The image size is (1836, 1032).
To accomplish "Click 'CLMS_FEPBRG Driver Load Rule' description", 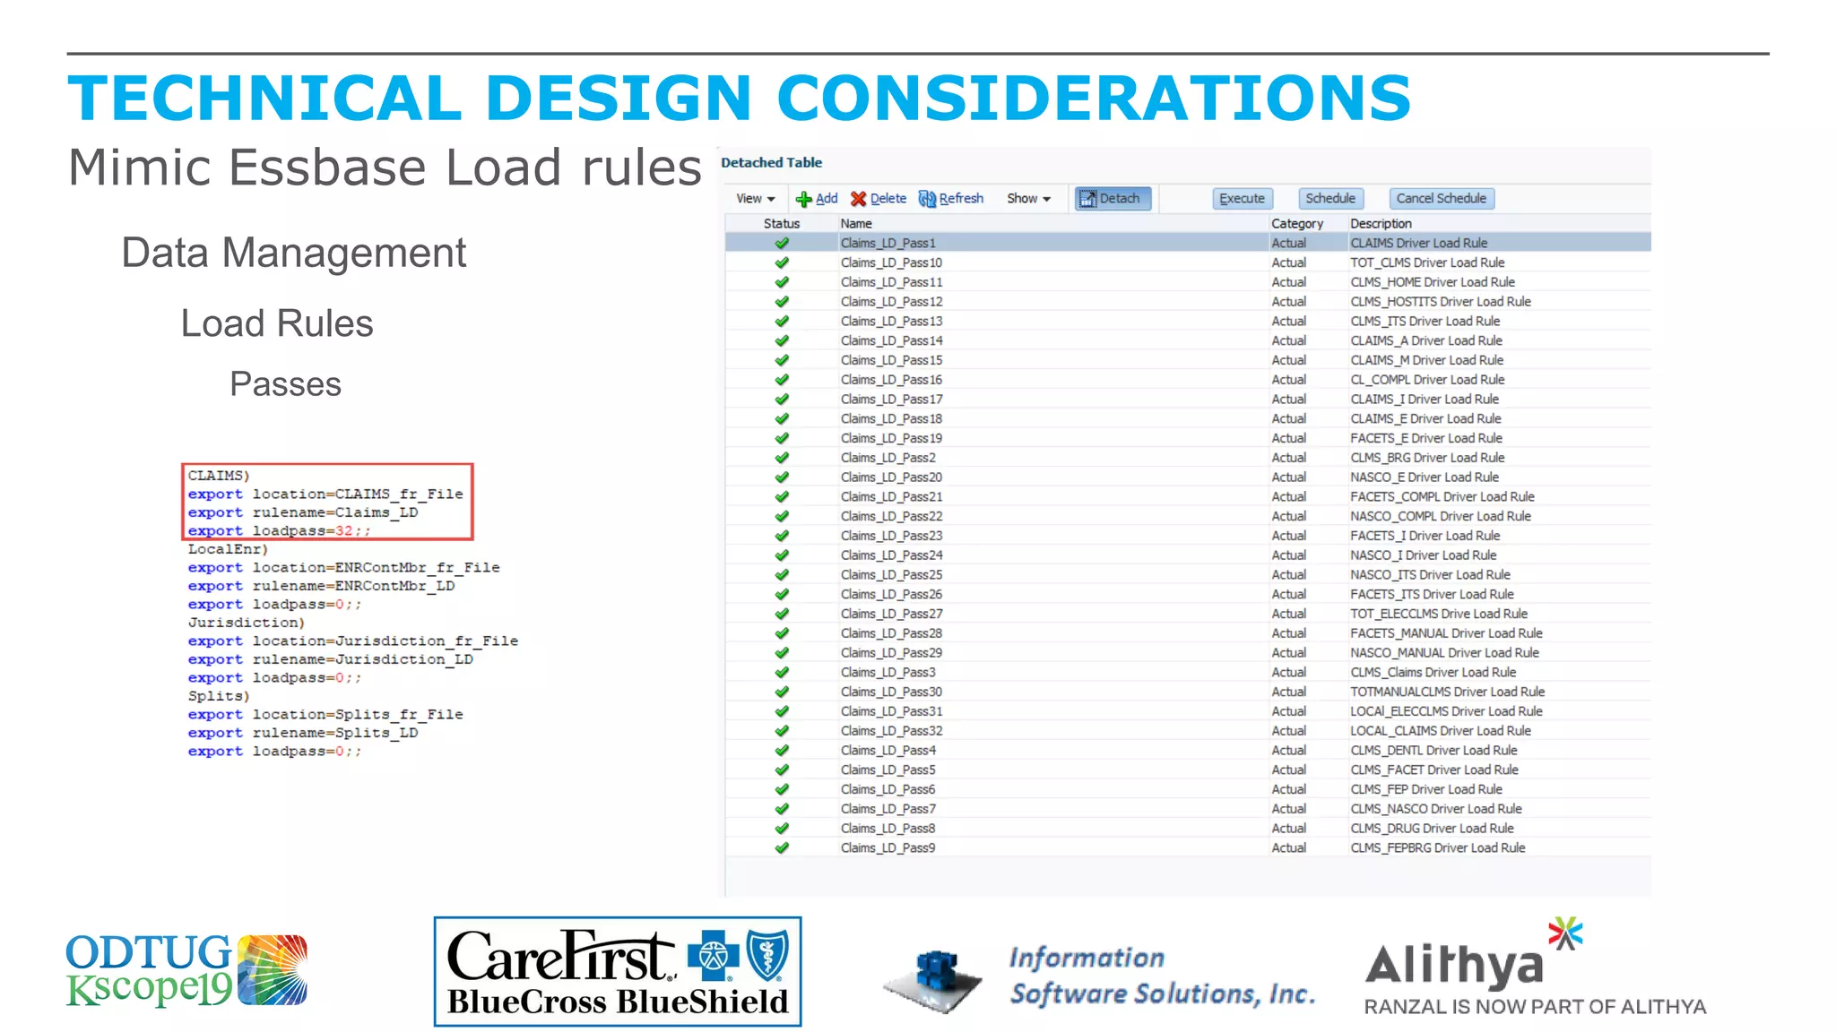I will pos(1438,848).
